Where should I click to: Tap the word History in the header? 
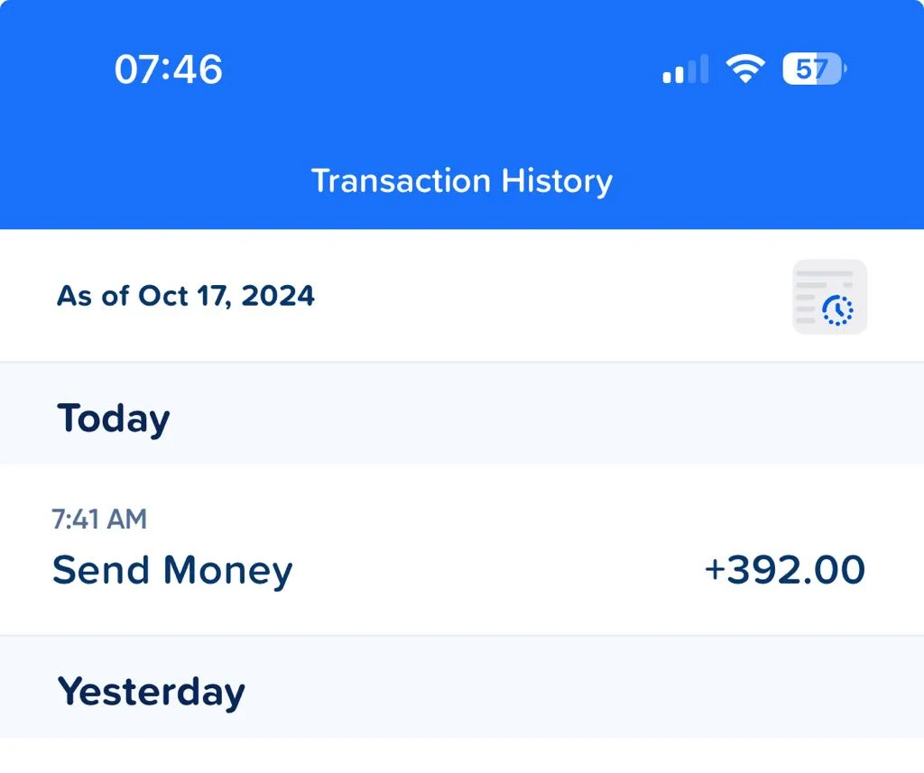[557, 180]
